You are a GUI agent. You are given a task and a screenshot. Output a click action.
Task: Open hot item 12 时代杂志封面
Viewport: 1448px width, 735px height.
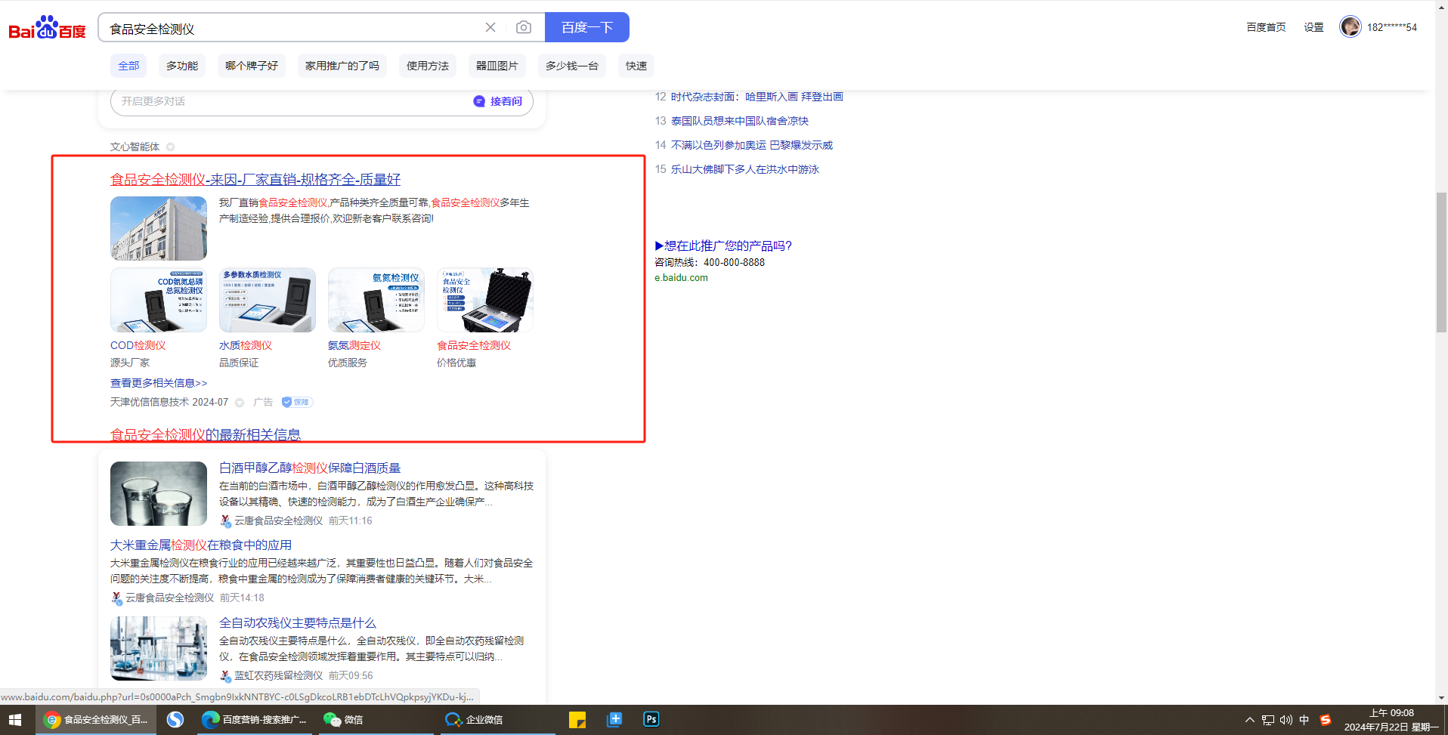tap(757, 97)
